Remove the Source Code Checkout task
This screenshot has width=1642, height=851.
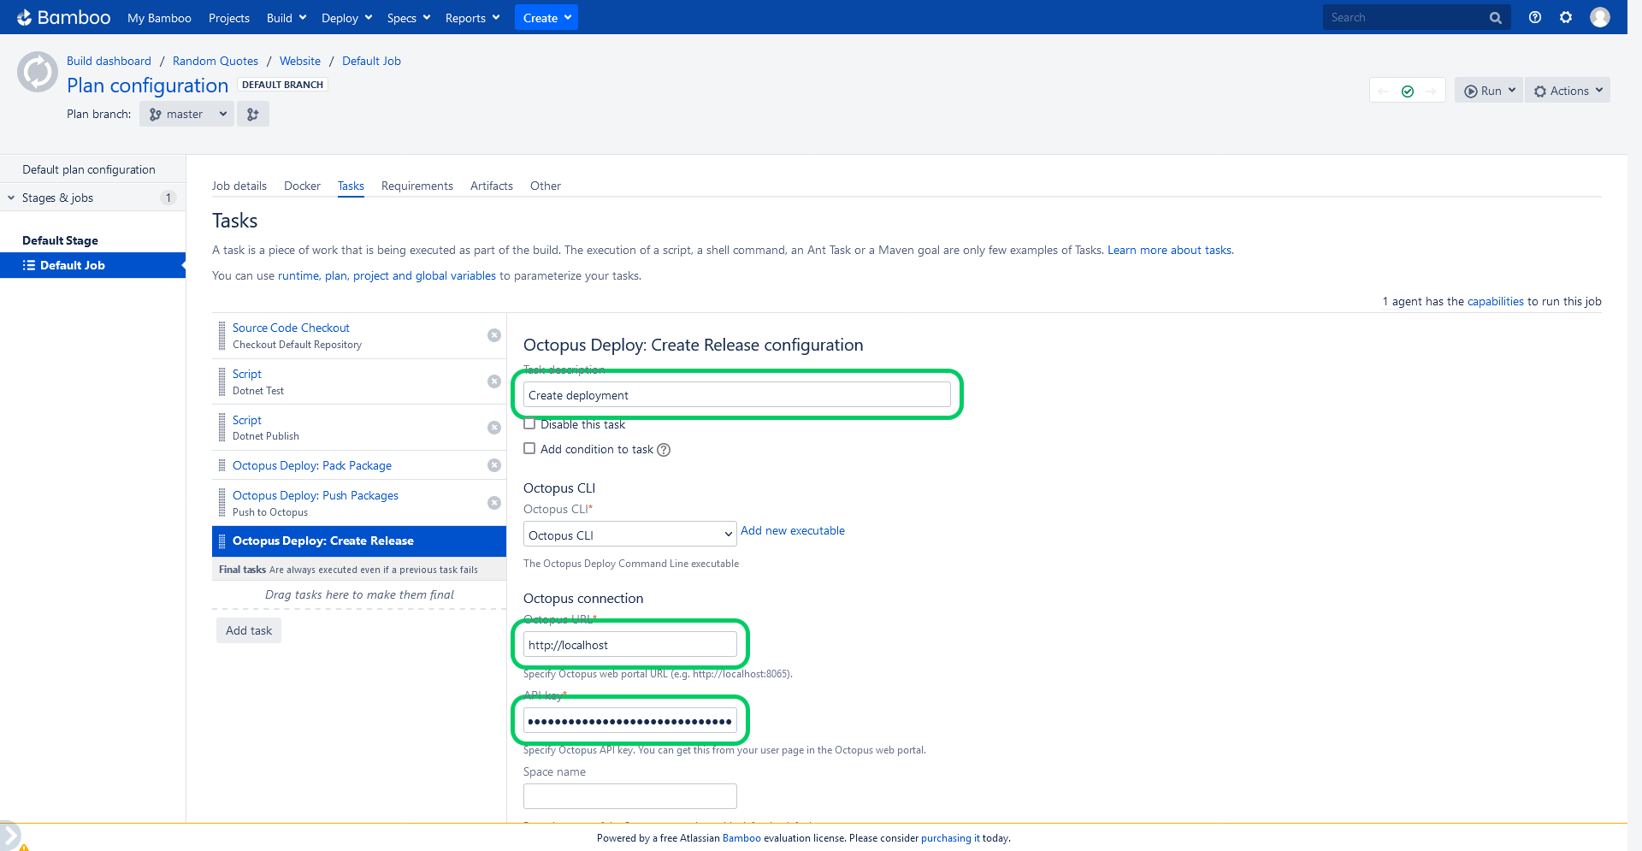coord(494,335)
